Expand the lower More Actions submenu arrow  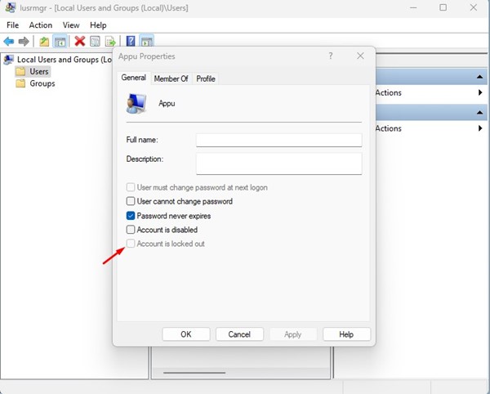click(480, 128)
